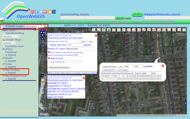Open the Editable Layer dropdown
Image resolution: width=190 pixels, height=119 pixels.
[35, 26]
